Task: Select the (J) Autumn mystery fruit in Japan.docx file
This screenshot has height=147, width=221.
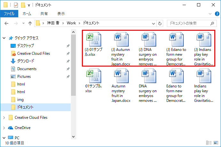Action: point(121,49)
